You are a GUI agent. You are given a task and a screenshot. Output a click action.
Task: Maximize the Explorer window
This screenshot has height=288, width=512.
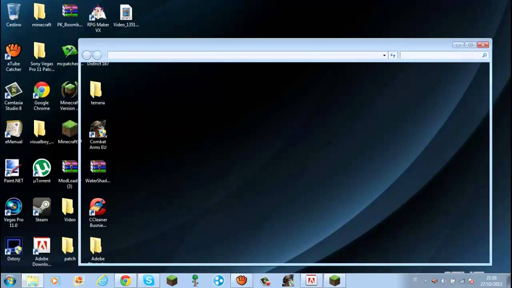click(x=470, y=45)
